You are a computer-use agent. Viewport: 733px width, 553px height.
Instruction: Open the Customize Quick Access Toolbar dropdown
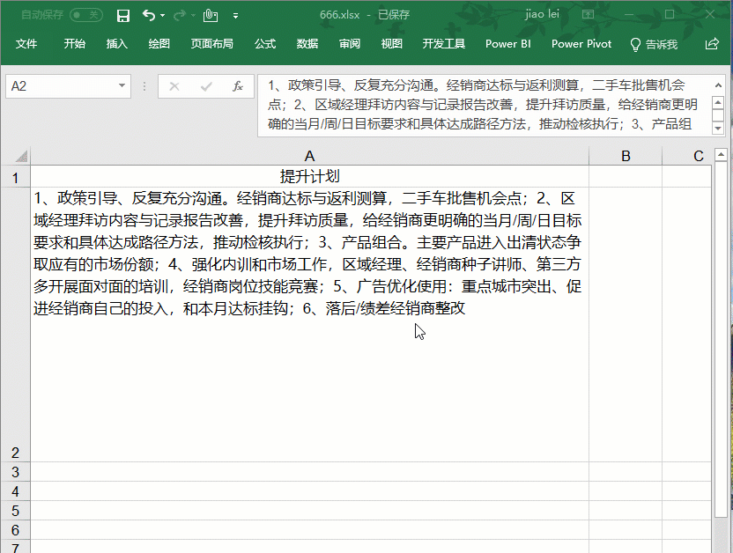click(x=234, y=15)
